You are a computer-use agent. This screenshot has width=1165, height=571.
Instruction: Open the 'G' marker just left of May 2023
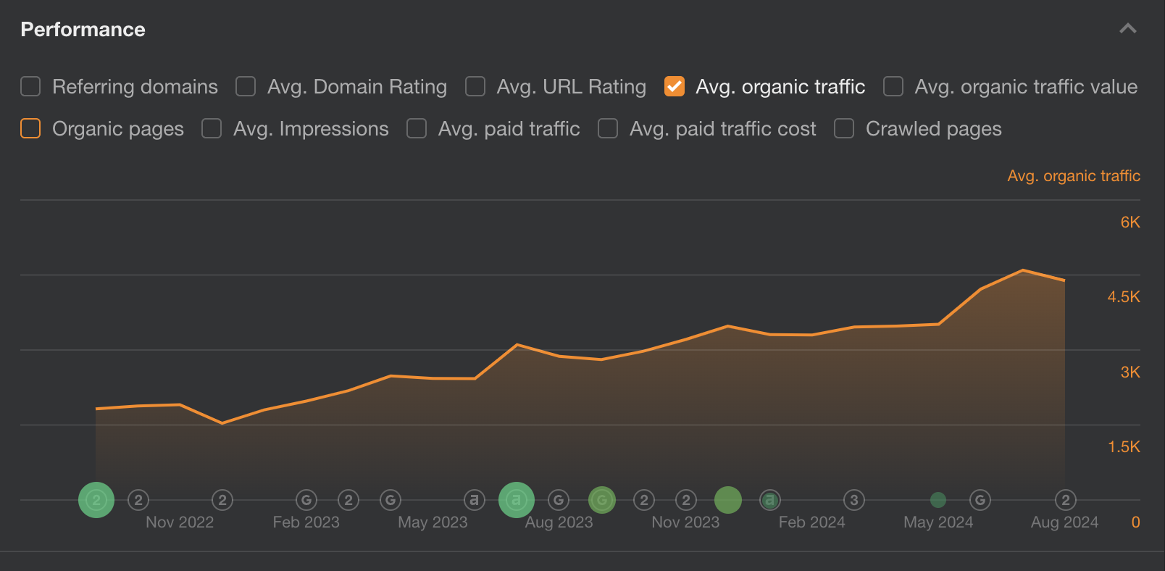pos(391,500)
